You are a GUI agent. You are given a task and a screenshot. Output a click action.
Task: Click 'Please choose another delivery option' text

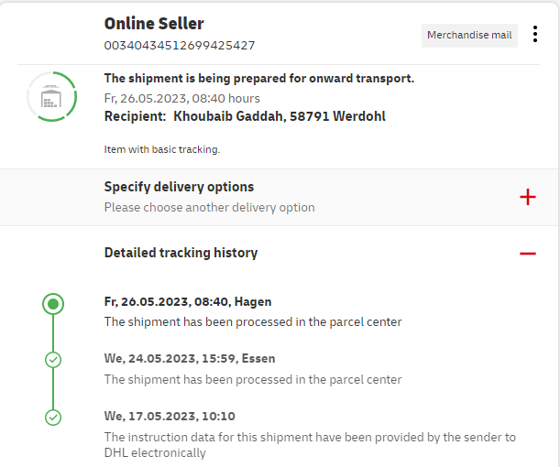(209, 208)
